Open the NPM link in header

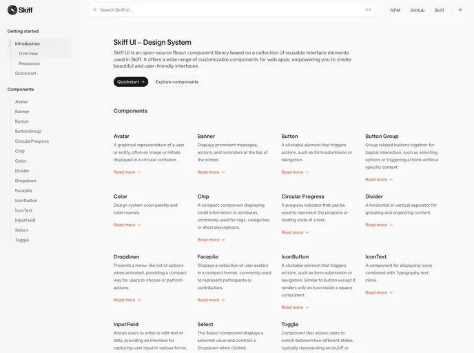pos(395,10)
